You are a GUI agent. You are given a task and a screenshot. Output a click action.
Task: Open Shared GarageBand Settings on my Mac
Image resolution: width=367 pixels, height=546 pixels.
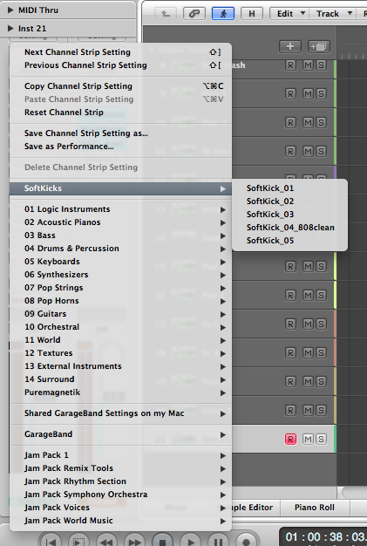pyautogui.click(x=120, y=413)
